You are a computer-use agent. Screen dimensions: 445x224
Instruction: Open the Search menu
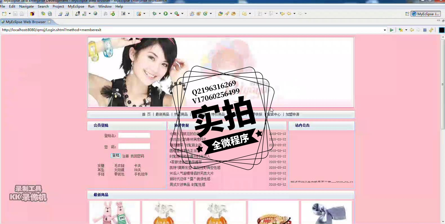tap(43, 6)
